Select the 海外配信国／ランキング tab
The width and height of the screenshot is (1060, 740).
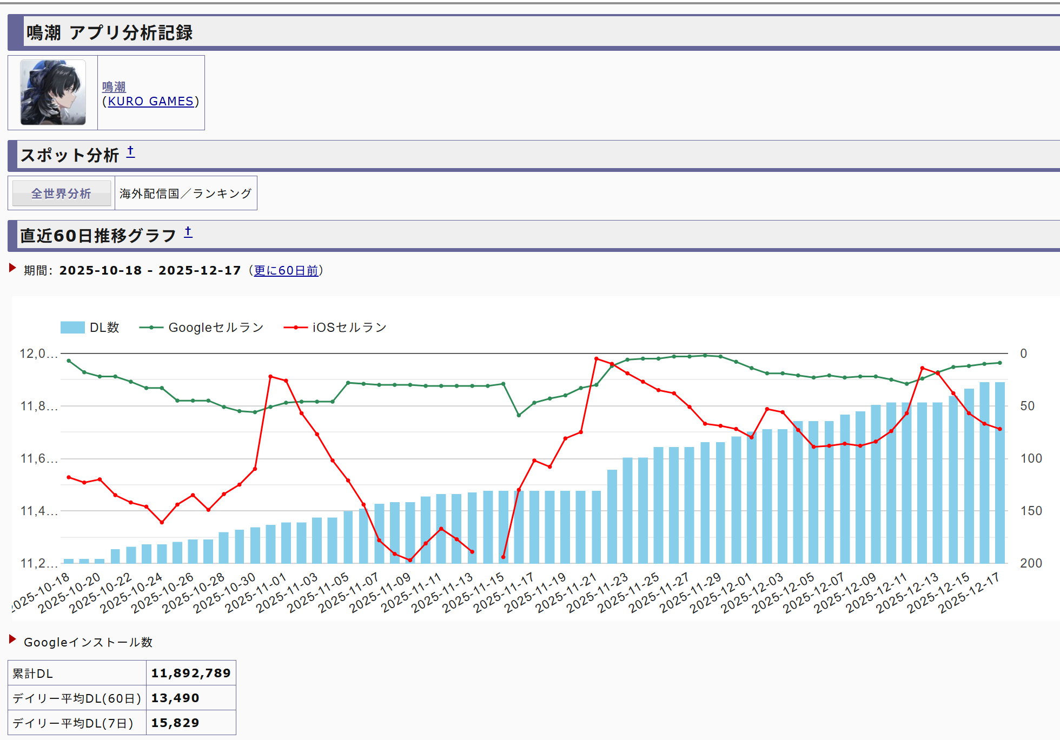pos(186,194)
